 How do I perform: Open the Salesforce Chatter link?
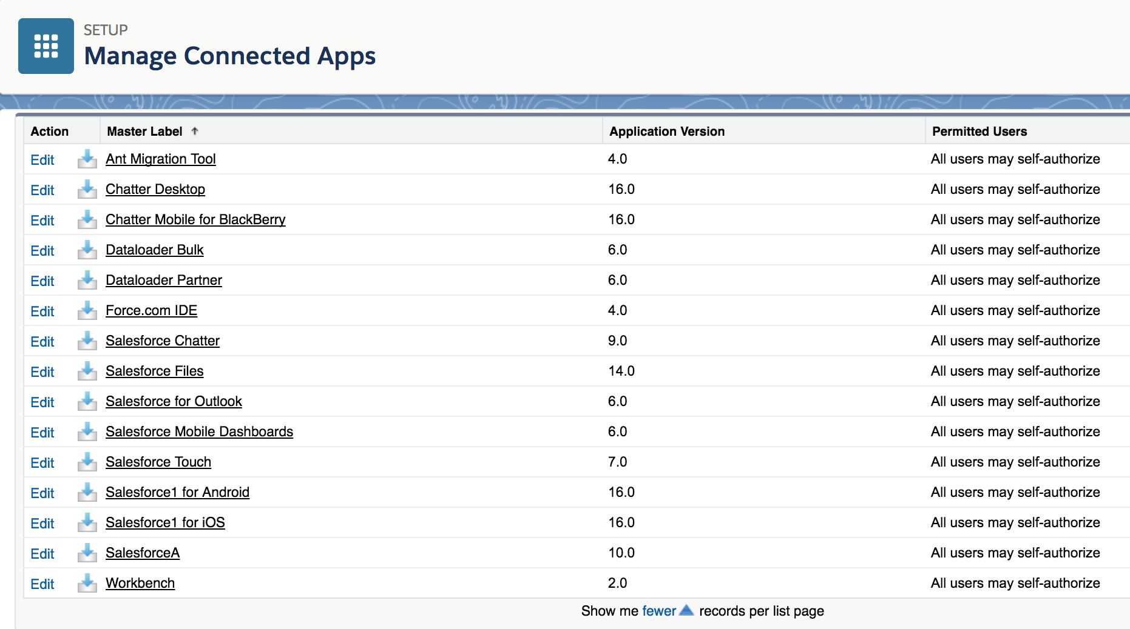point(163,341)
